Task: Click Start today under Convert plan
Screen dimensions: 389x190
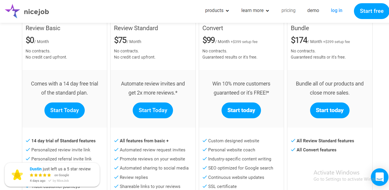Action: coord(241,110)
